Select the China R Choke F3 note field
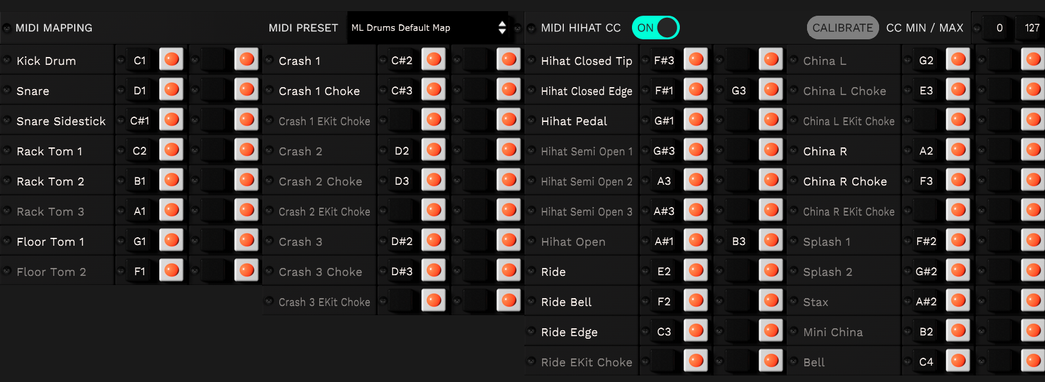The height and width of the screenshot is (382, 1045). [926, 181]
